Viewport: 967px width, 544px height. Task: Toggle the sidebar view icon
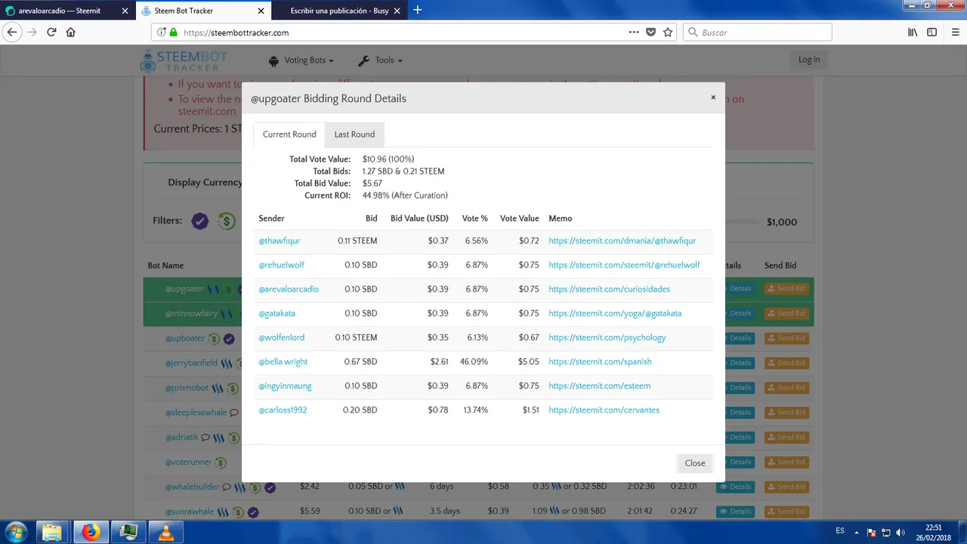click(x=932, y=32)
